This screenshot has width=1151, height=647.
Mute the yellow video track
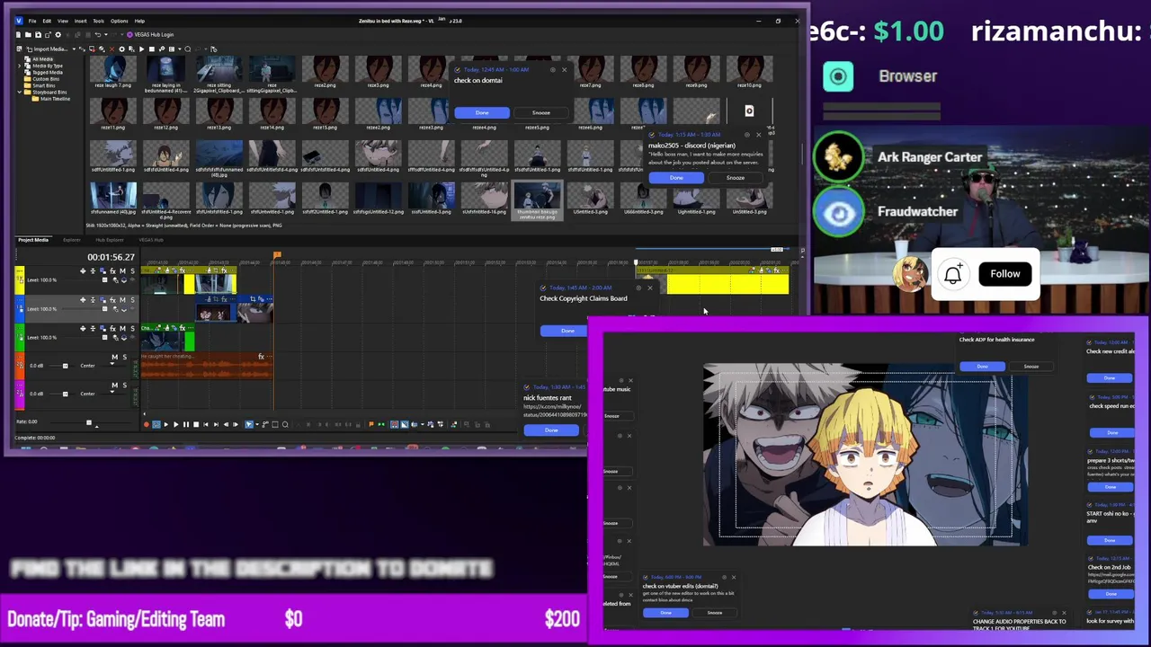click(x=122, y=270)
